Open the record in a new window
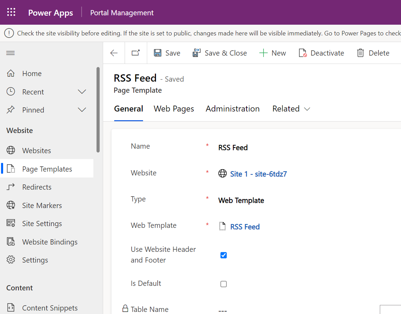 135,52
